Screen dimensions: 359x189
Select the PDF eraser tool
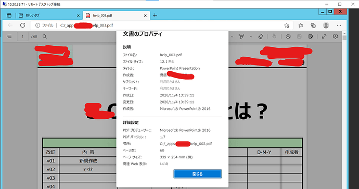click(261, 36)
